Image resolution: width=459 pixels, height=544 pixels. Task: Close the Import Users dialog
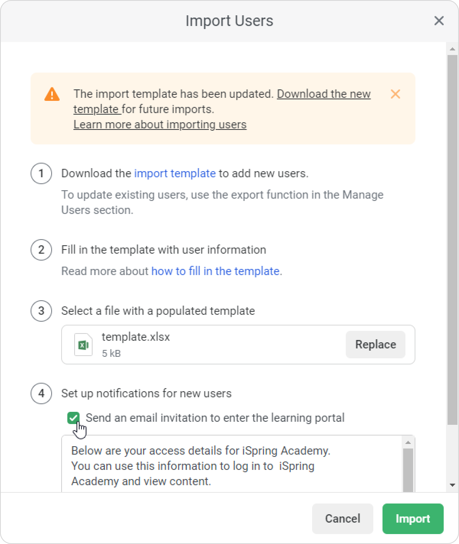(x=439, y=21)
